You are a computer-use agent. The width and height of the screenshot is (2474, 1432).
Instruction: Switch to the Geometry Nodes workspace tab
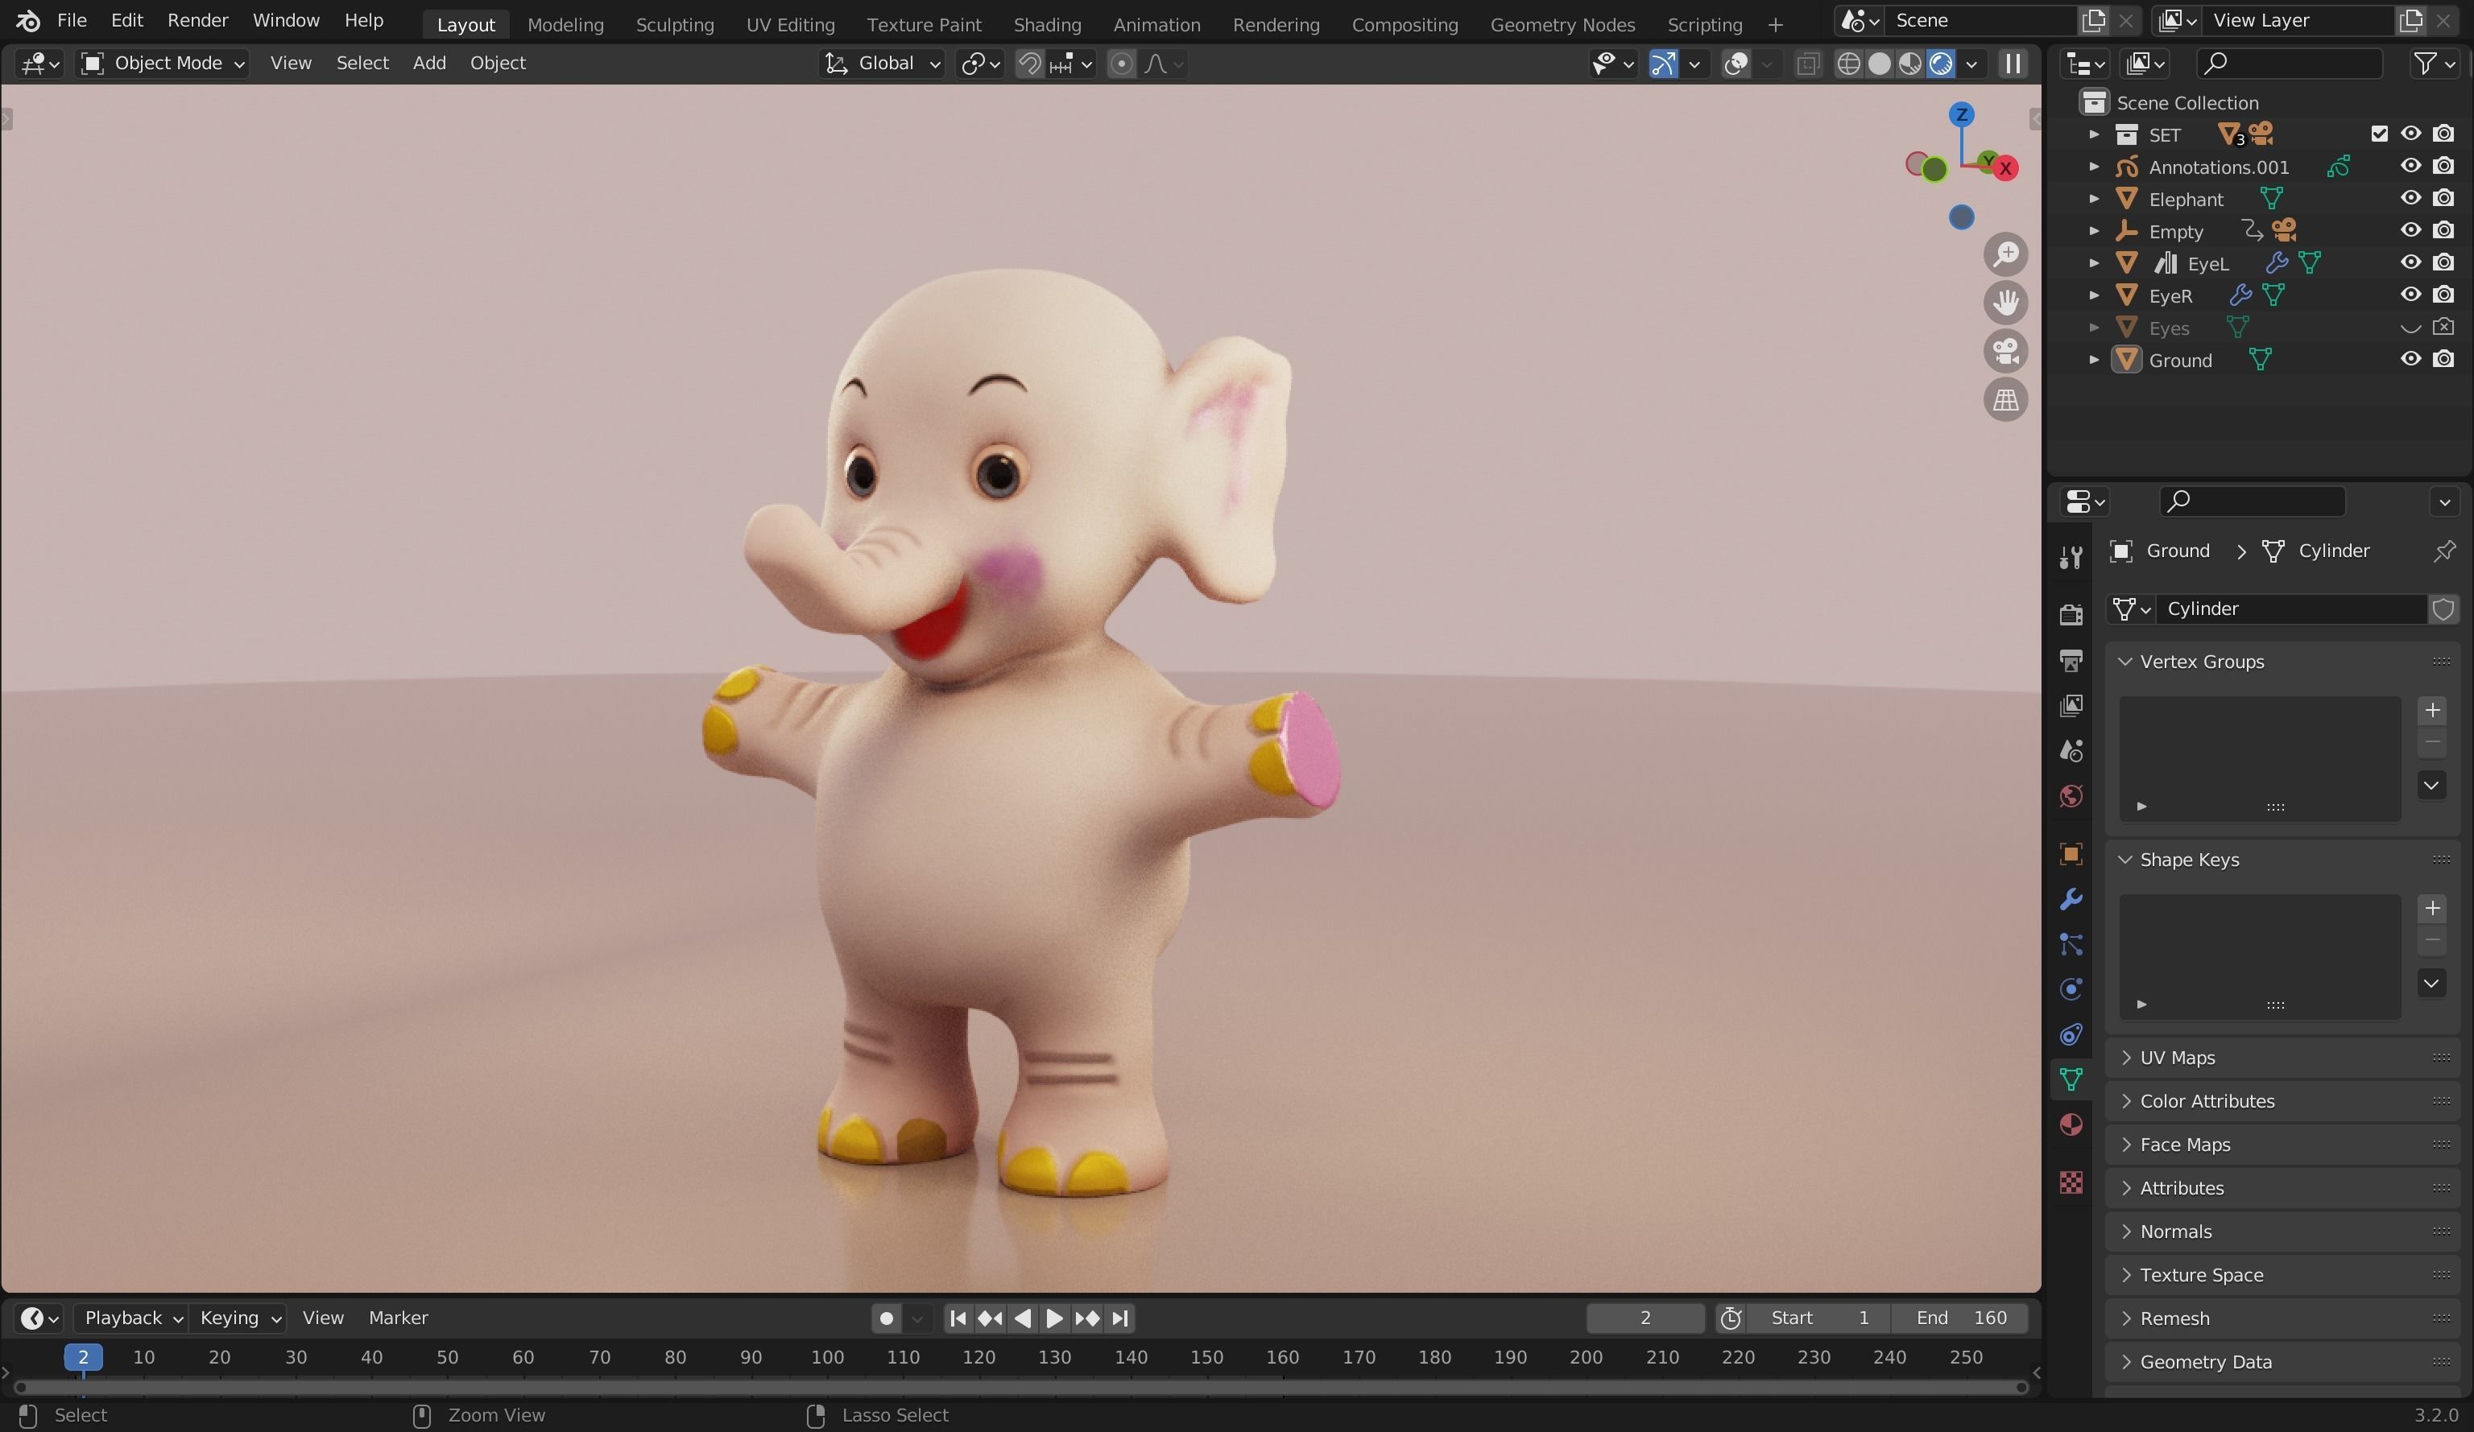(x=1562, y=24)
